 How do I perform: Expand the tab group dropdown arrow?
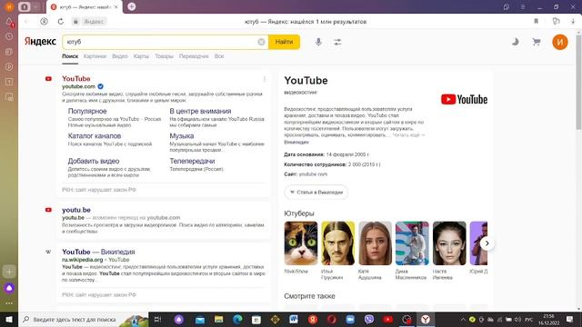click(x=35, y=6)
